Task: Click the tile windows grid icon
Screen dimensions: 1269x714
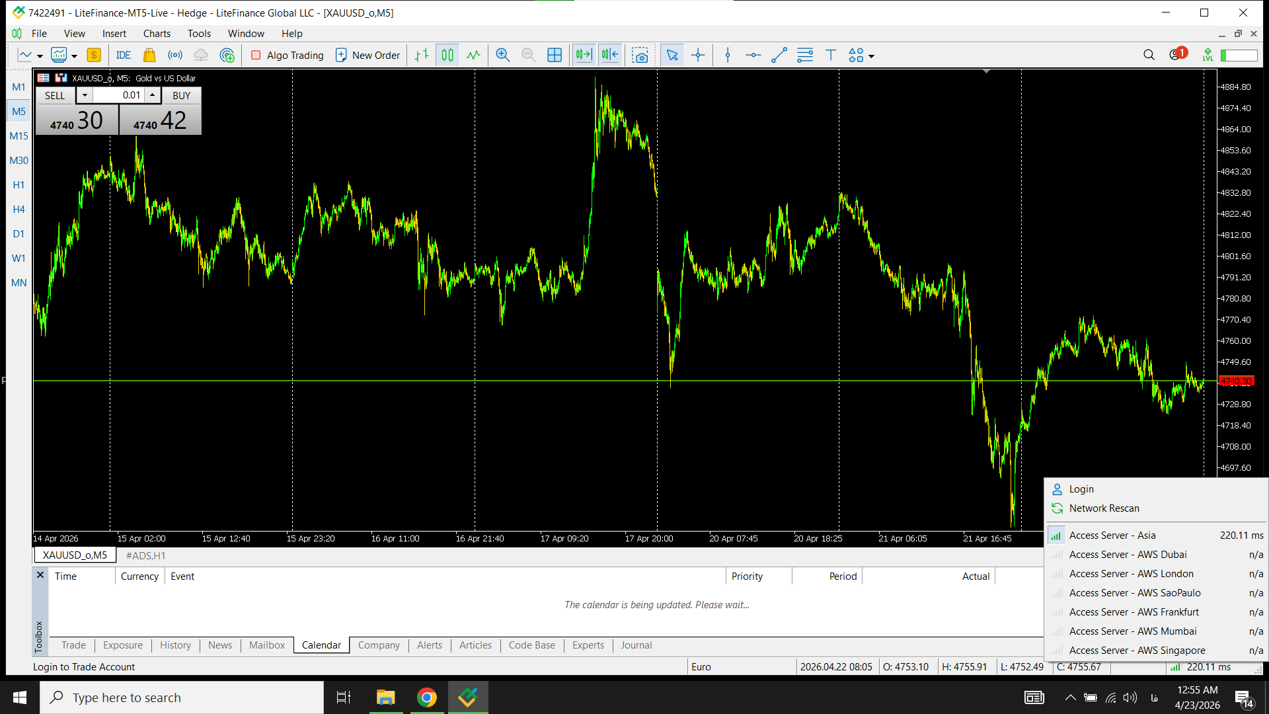Action: pyautogui.click(x=555, y=56)
